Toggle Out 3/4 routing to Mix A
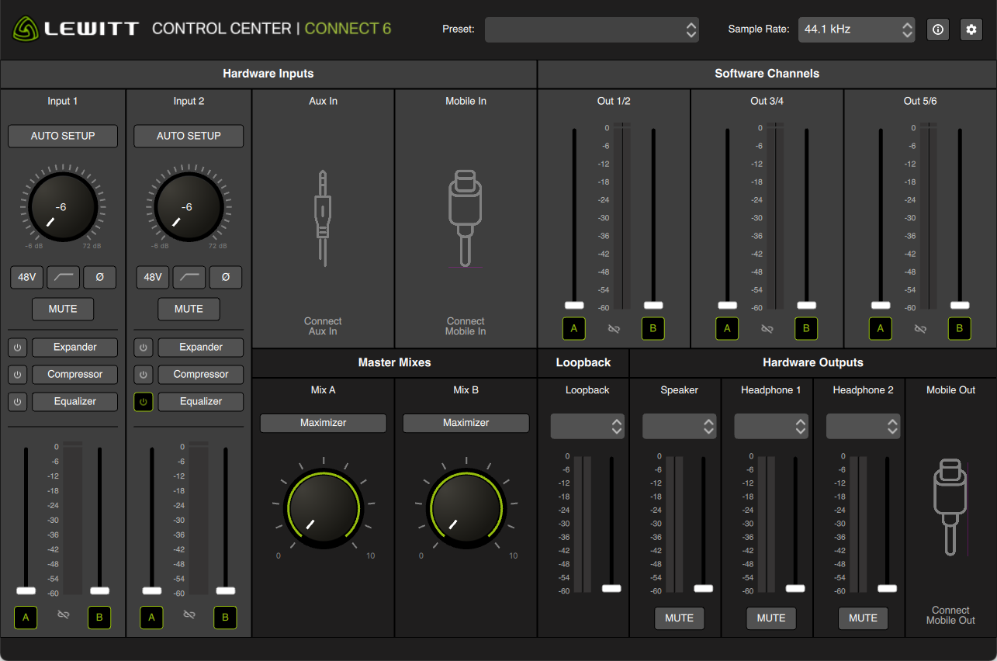Screen dimensions: 997x661 (727, 329)
